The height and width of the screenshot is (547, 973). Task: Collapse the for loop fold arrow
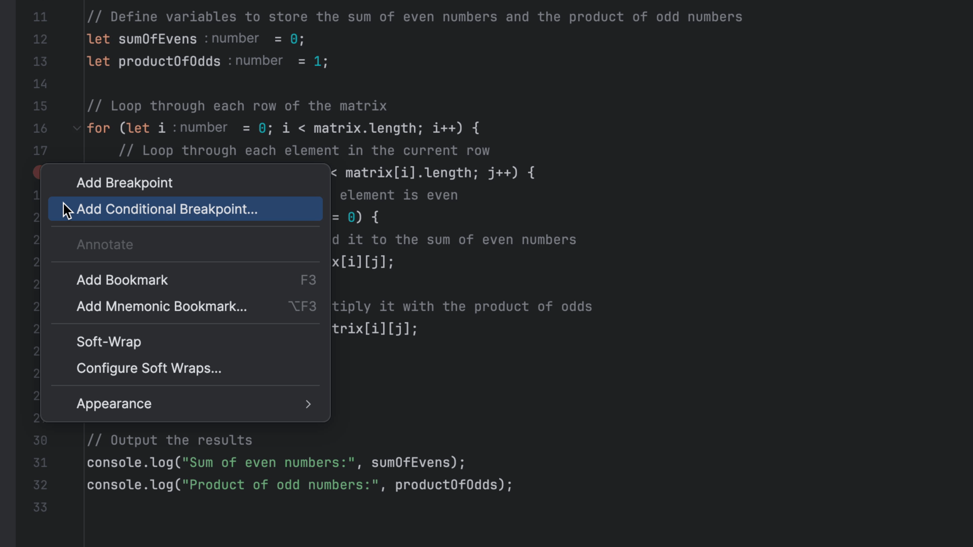pos(77,128)
